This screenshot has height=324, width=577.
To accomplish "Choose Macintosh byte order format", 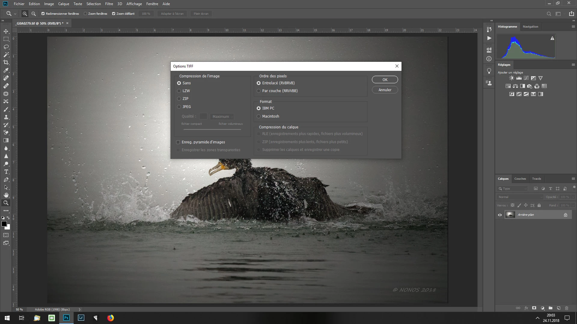I will (258, 116).
